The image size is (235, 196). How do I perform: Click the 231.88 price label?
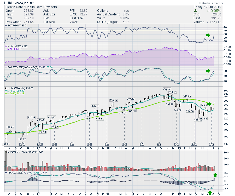(88, 118)
